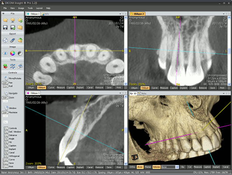This screenshot has width=232, height=175.
Task: Open the File menu
Action: click(5, 8)
